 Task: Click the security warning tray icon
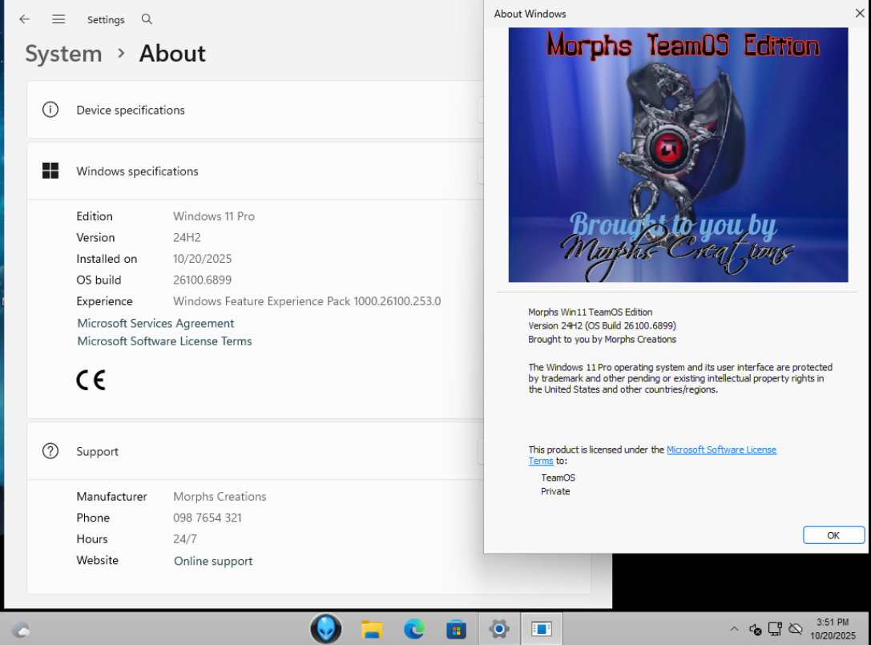pyautogui.click(x=756, y=629)
